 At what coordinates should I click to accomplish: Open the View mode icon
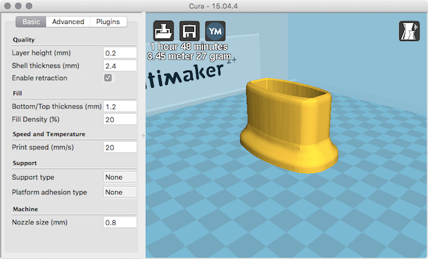point(409,31)
